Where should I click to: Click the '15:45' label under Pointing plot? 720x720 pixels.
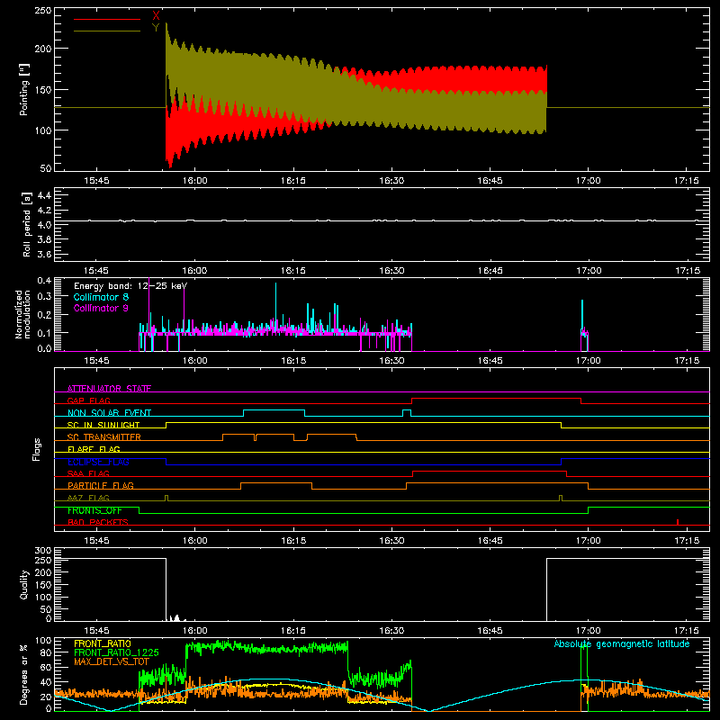97,181
